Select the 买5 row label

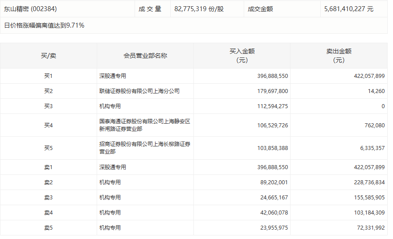49,148
